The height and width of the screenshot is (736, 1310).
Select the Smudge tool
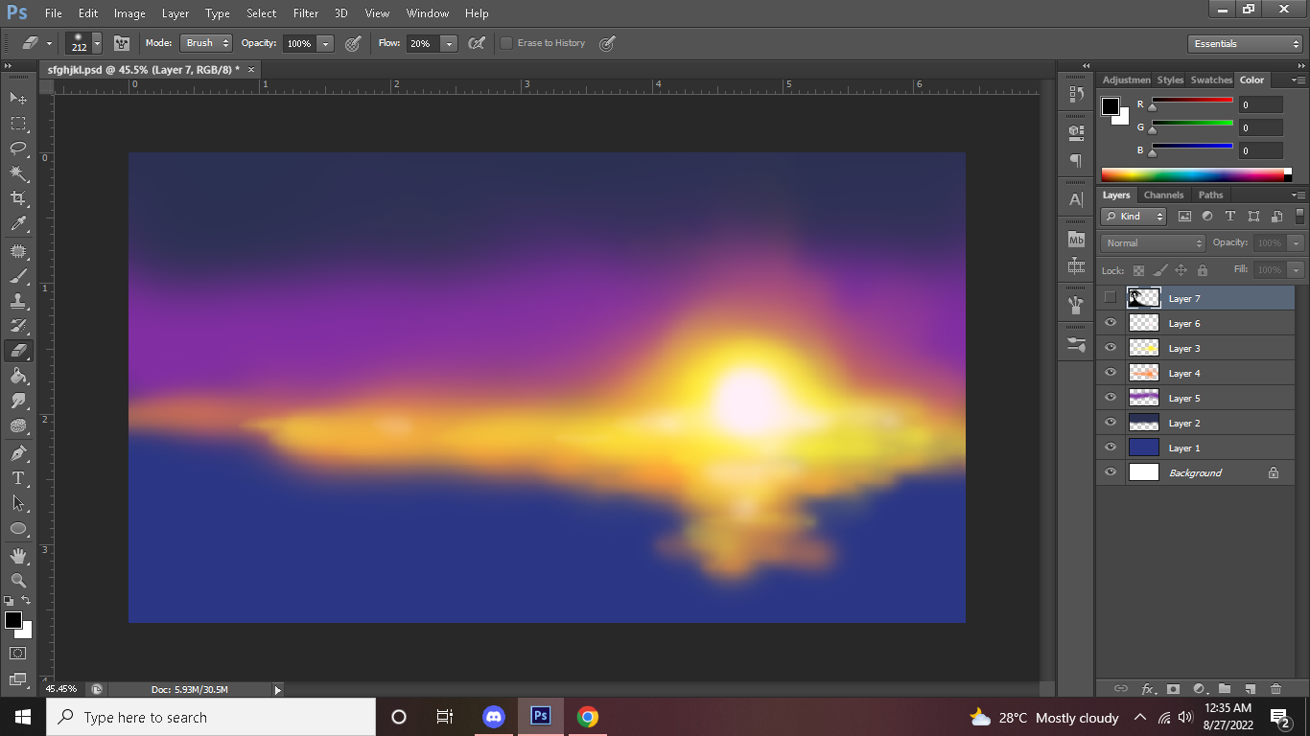pyautogui.click(x=18, y=401)
